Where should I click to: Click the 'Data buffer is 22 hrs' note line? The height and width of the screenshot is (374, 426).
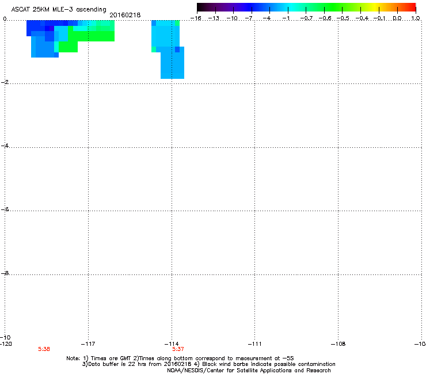[x=208, y=364]
